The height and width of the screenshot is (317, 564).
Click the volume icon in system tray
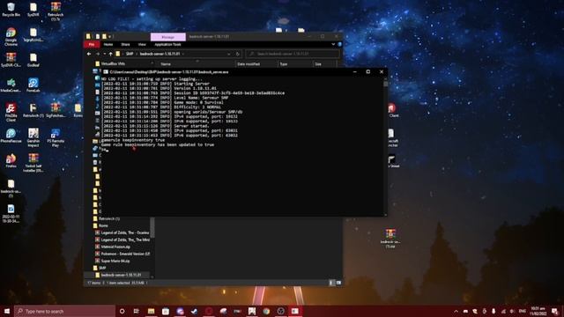tap(512, 311)
